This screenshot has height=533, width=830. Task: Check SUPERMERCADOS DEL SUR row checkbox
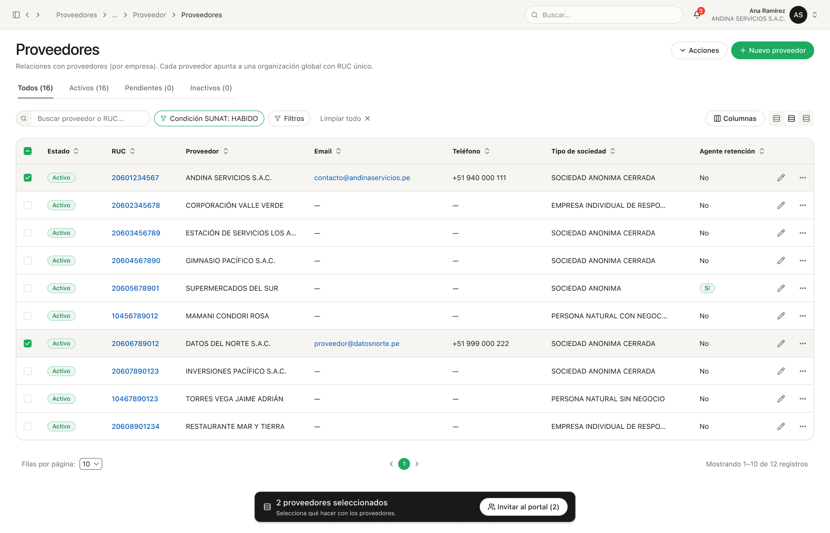28,288
